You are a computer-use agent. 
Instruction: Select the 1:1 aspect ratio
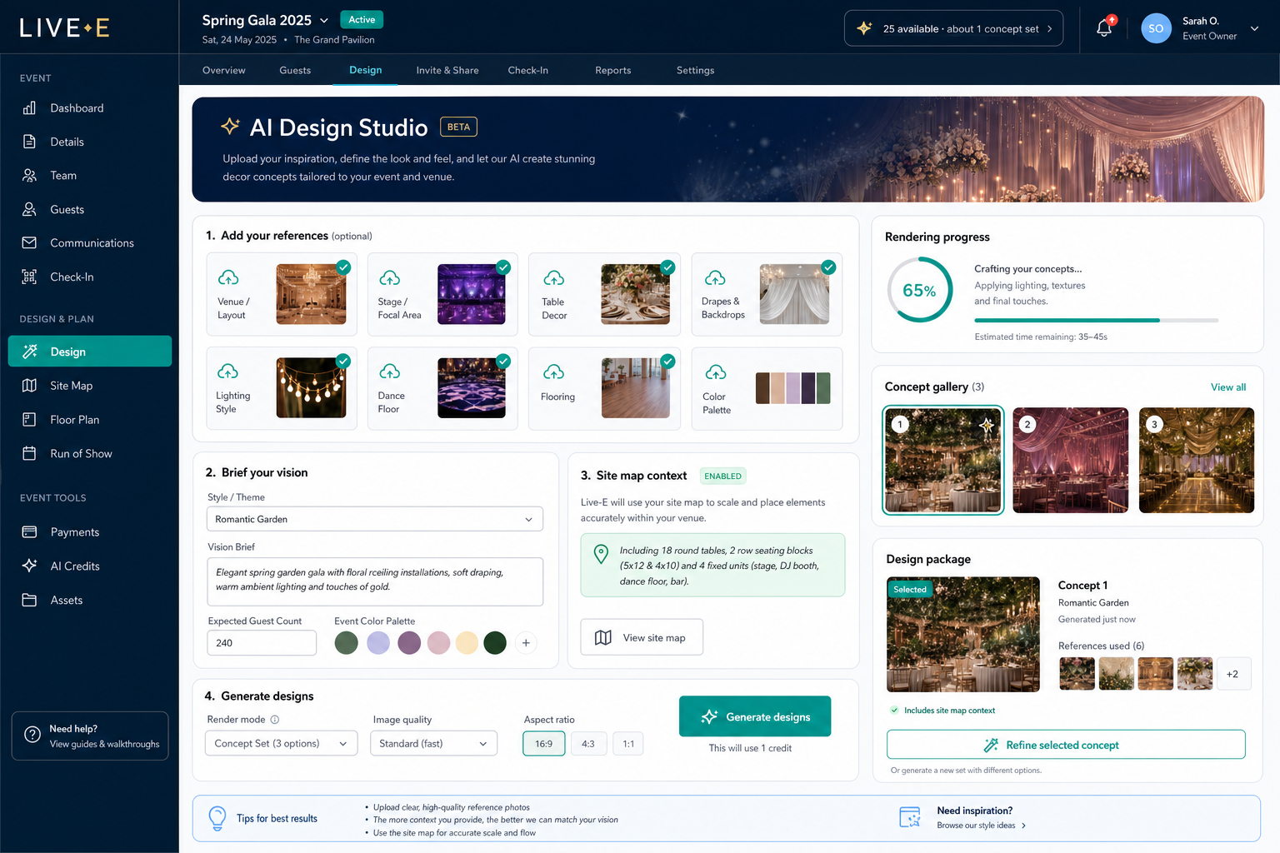[x=628, y=744]
